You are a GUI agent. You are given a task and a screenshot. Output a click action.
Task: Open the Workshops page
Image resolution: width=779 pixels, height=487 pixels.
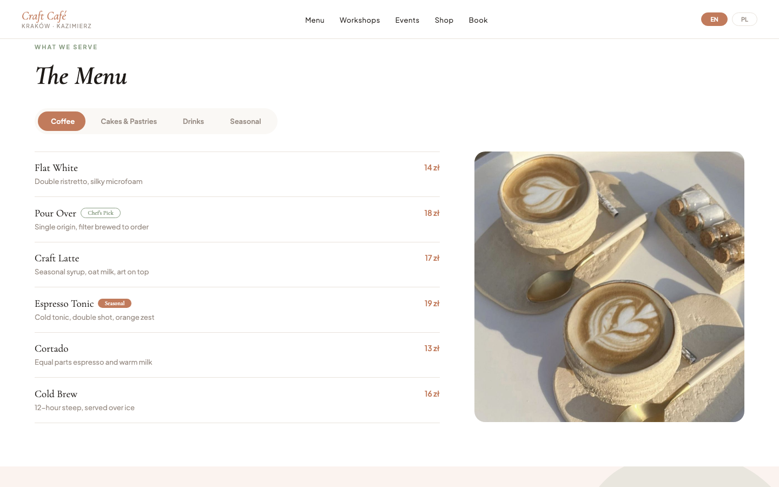pyautogui.click(x=359, y=20)
